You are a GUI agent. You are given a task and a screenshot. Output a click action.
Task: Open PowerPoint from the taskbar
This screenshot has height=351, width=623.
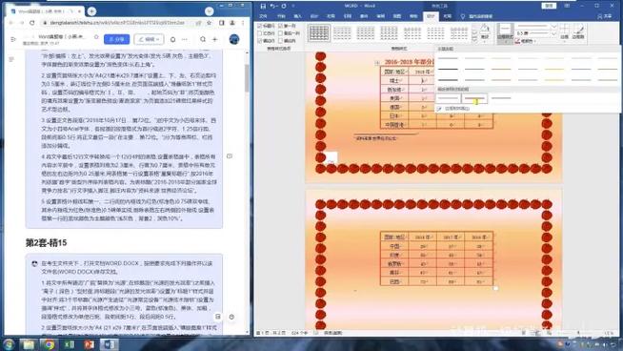pyautogui.click(x=89, y=344)
